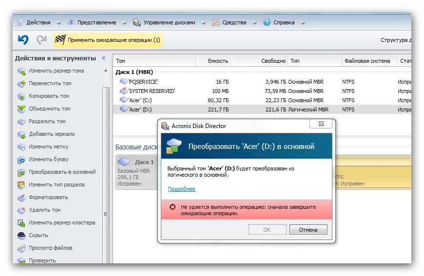The width and height of the screenshot is (424, 276).
Task: Sort by Свободно column header
Action: tap(259, 61)
